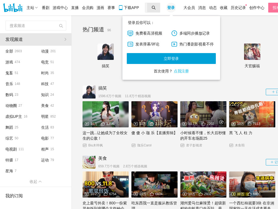Click the HD 免费看高清视频 icon

tap(130, 33)
